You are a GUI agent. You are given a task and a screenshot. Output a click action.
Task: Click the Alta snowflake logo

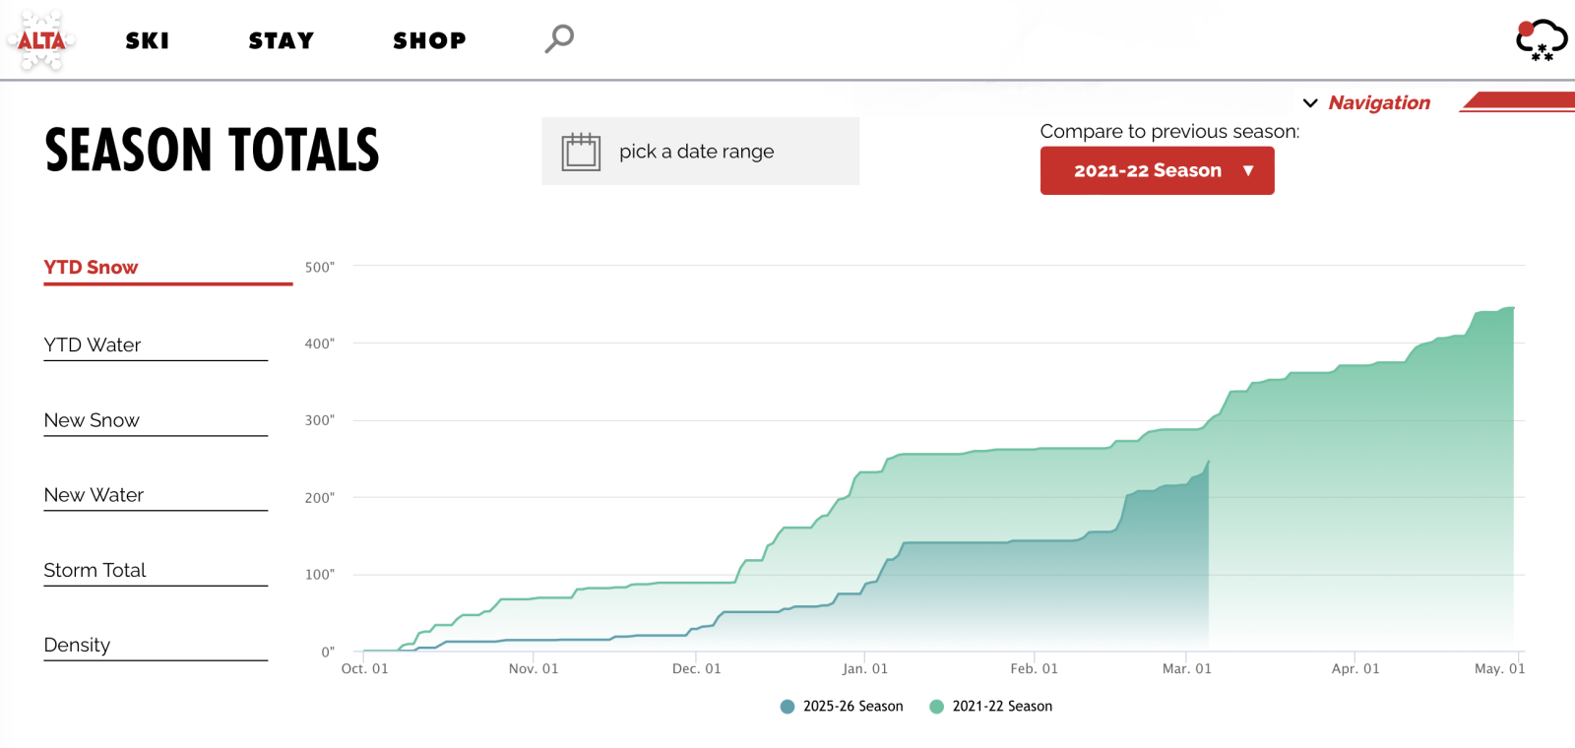point(41,40)
